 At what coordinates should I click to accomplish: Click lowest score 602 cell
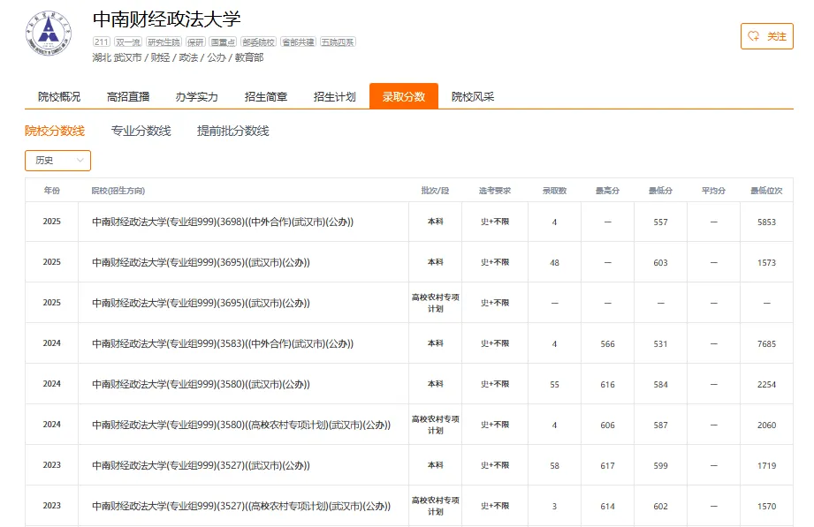tap(660, 506)
